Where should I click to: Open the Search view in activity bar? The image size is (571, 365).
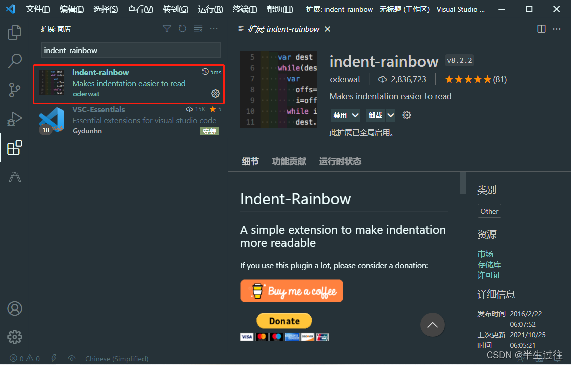15,61
